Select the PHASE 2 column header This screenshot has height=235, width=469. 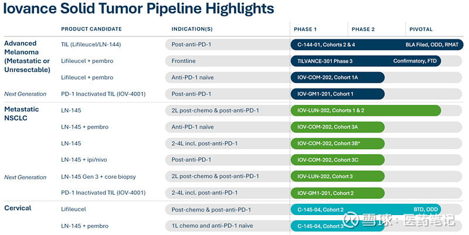click(363, 29)
